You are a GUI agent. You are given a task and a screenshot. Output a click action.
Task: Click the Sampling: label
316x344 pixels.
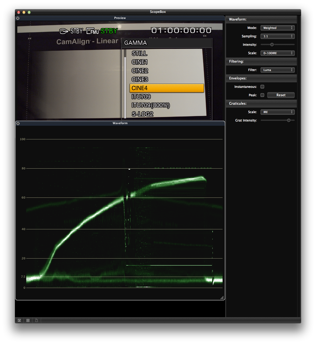249,36
